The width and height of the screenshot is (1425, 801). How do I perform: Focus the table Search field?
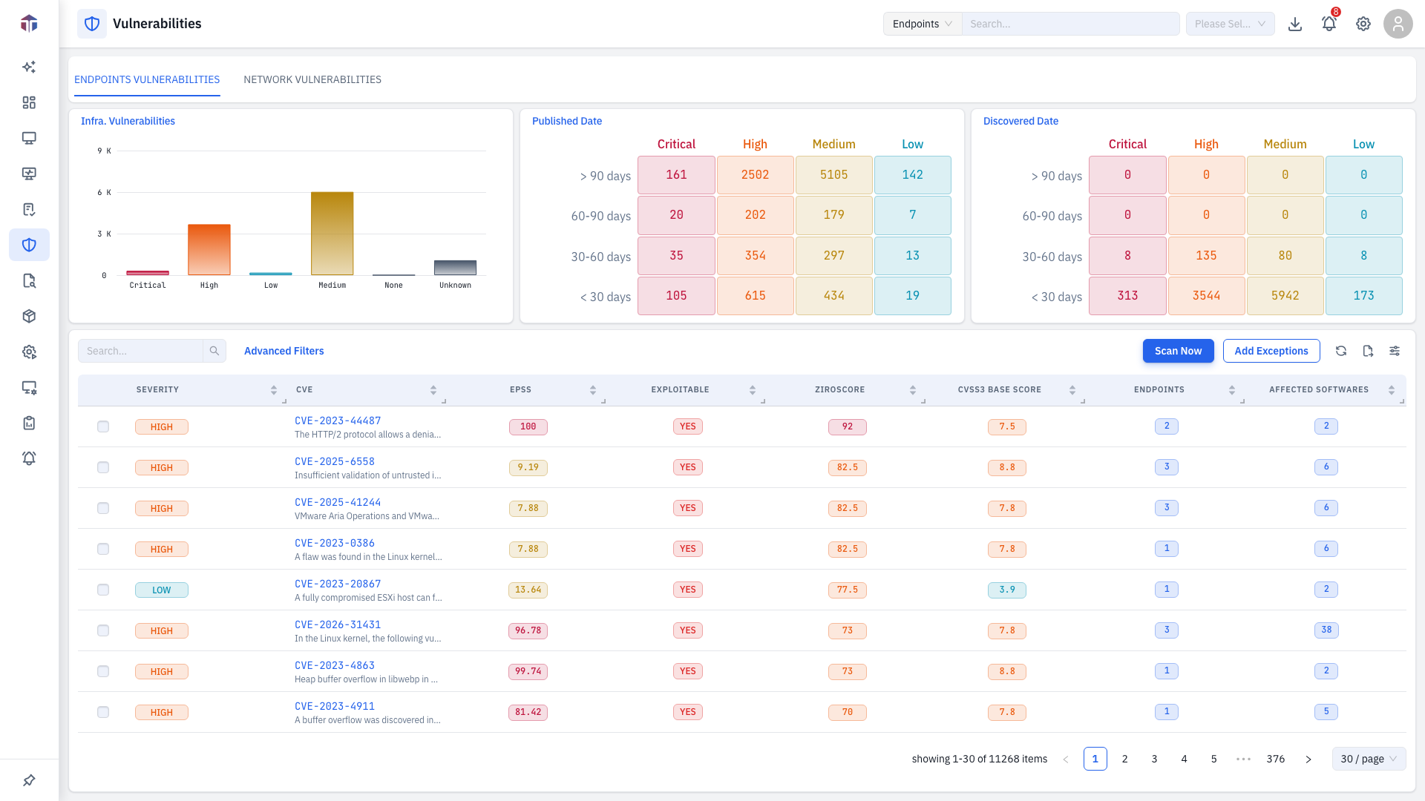(140, 351)
